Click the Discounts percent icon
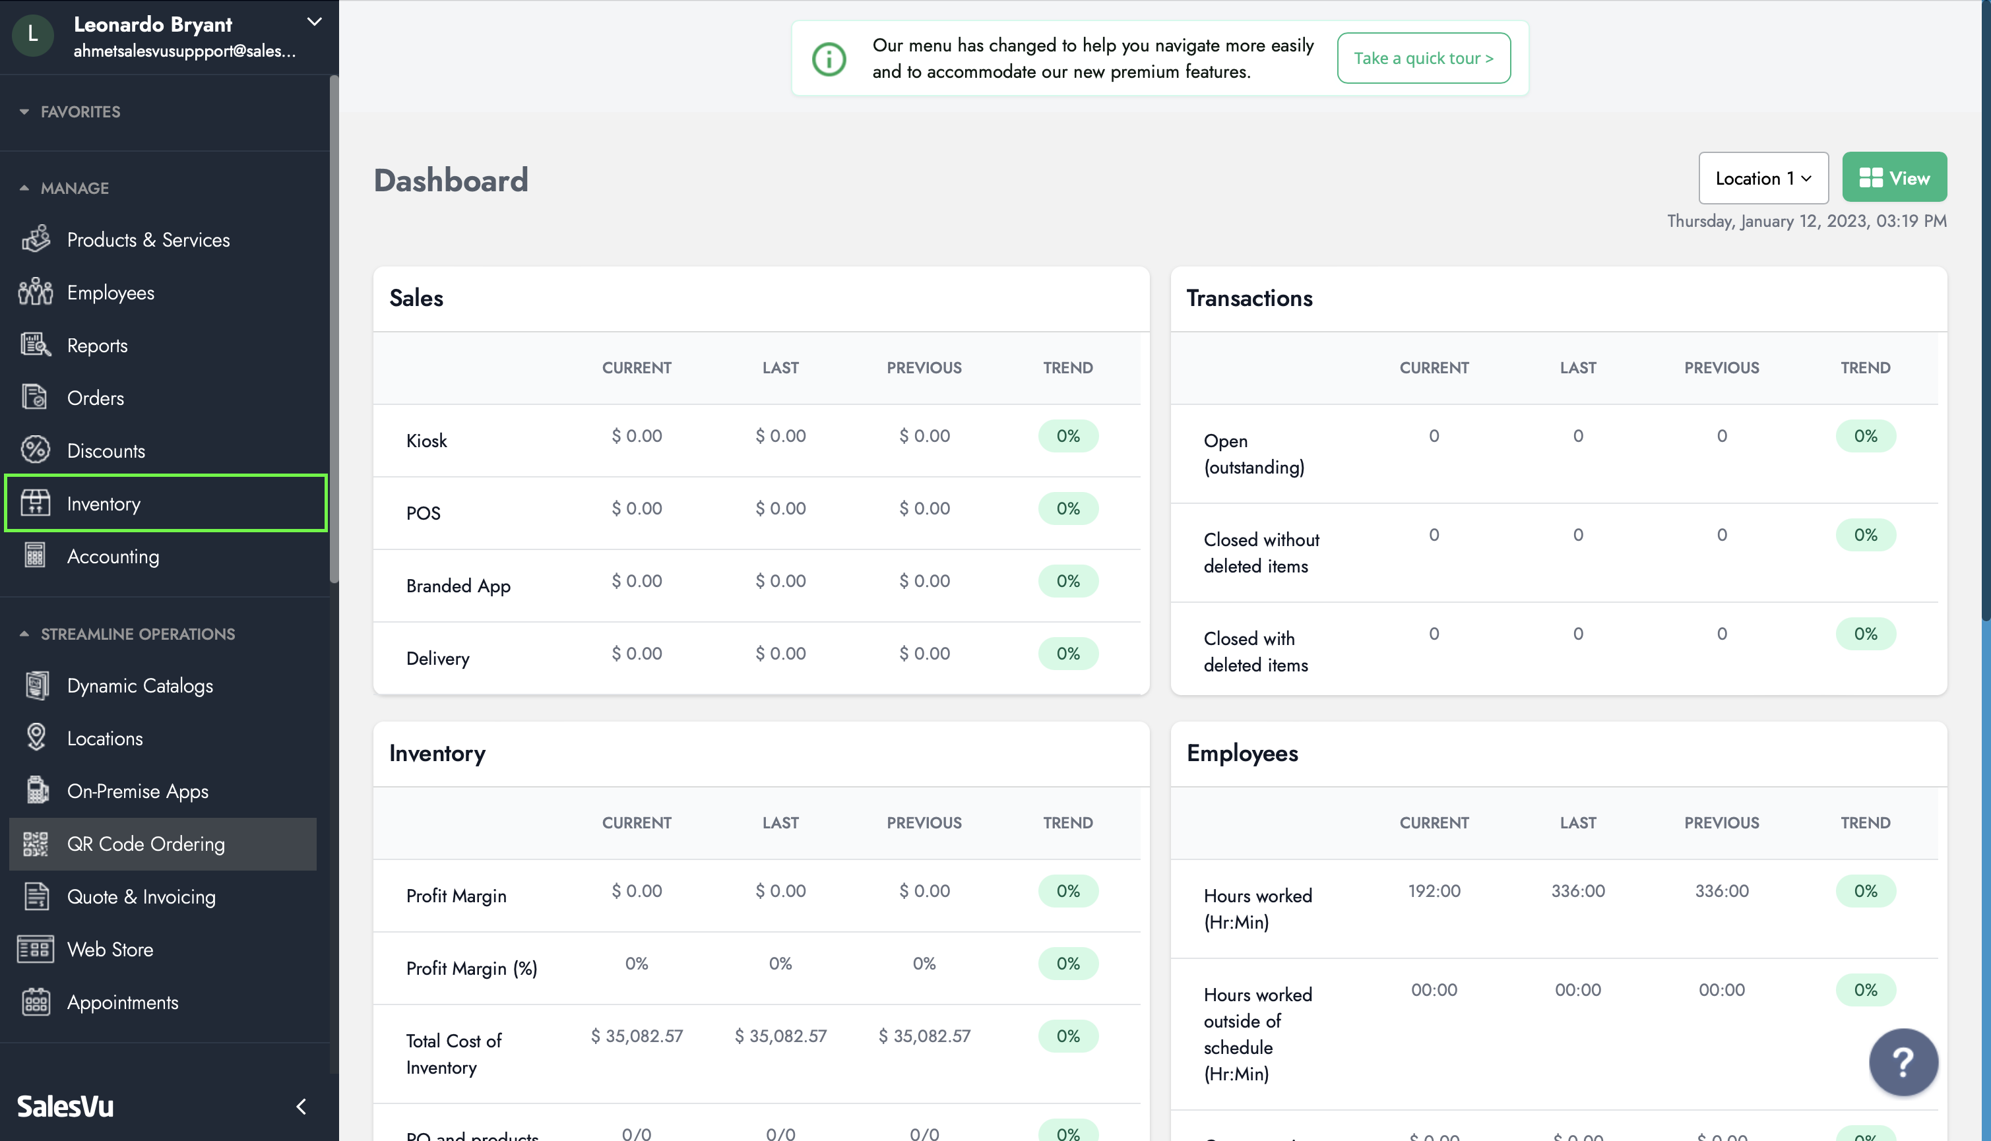 click(x=36, y=450)
